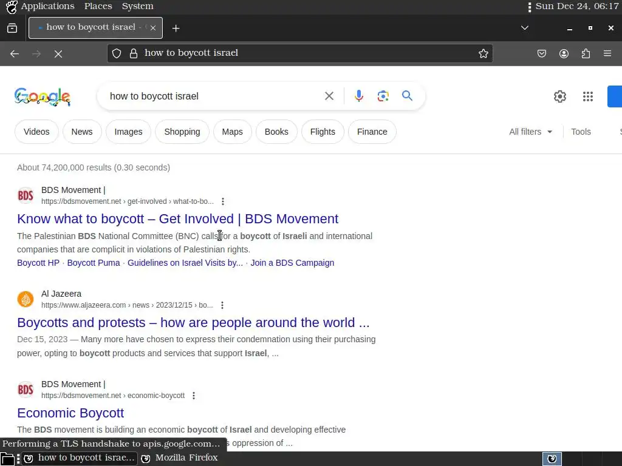Focus the Firefox address bar
This screenshot has width=622, height=466.
(x=300, y=53)
